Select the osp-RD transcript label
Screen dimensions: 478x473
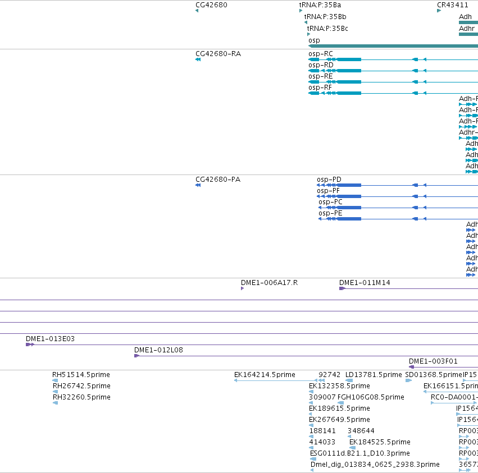[x=321, y=65]
